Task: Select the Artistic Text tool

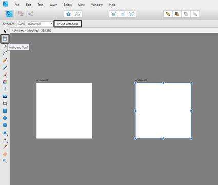Action: (5, 140)
